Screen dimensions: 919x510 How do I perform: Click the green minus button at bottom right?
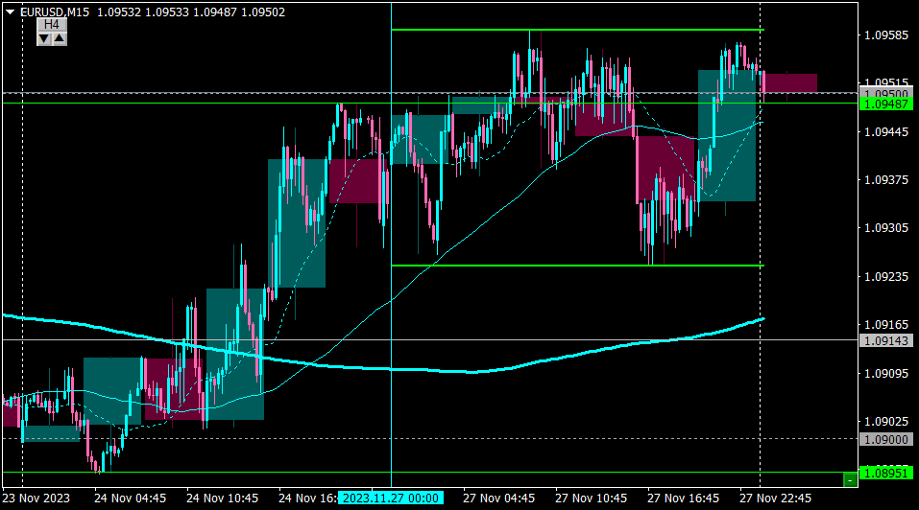click(850, 480)
